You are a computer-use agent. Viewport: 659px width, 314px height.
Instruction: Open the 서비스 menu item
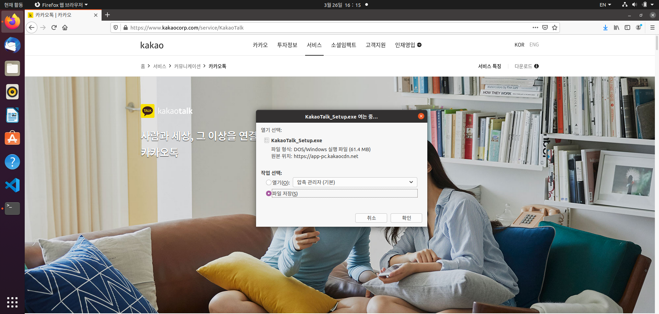tap(314, 45)
